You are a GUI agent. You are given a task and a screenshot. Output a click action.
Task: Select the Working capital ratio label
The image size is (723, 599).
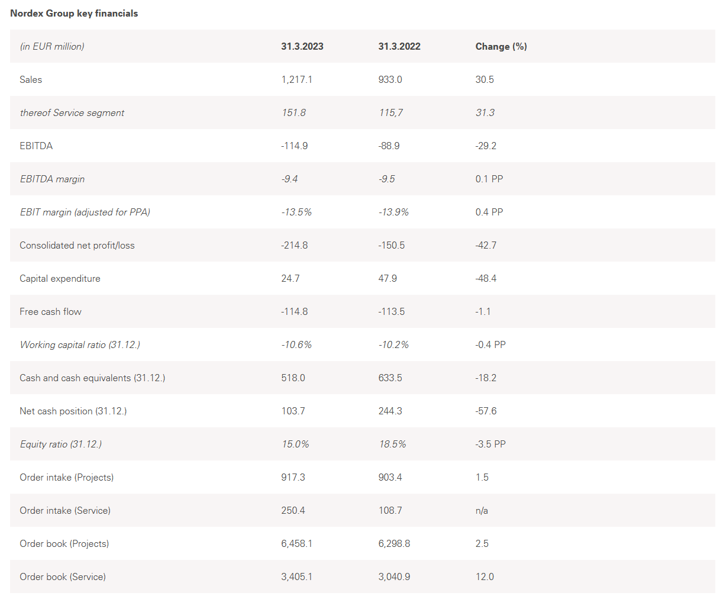[80, 344]
